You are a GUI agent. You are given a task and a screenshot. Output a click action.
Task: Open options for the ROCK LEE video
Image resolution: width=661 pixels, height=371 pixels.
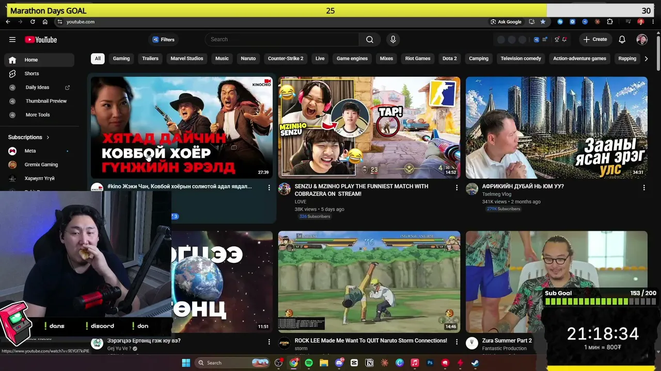(457, 342)
